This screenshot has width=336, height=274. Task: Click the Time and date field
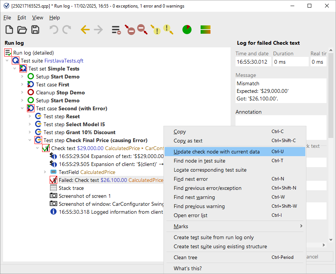click(x=253, y=62)
